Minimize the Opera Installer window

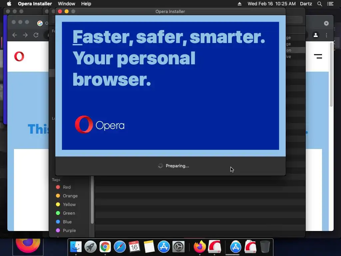(x=67, y=11)
